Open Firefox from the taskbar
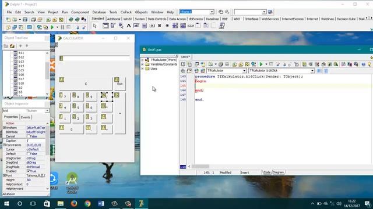The width and height of the screenshot is (373, 209). point(74,204)
